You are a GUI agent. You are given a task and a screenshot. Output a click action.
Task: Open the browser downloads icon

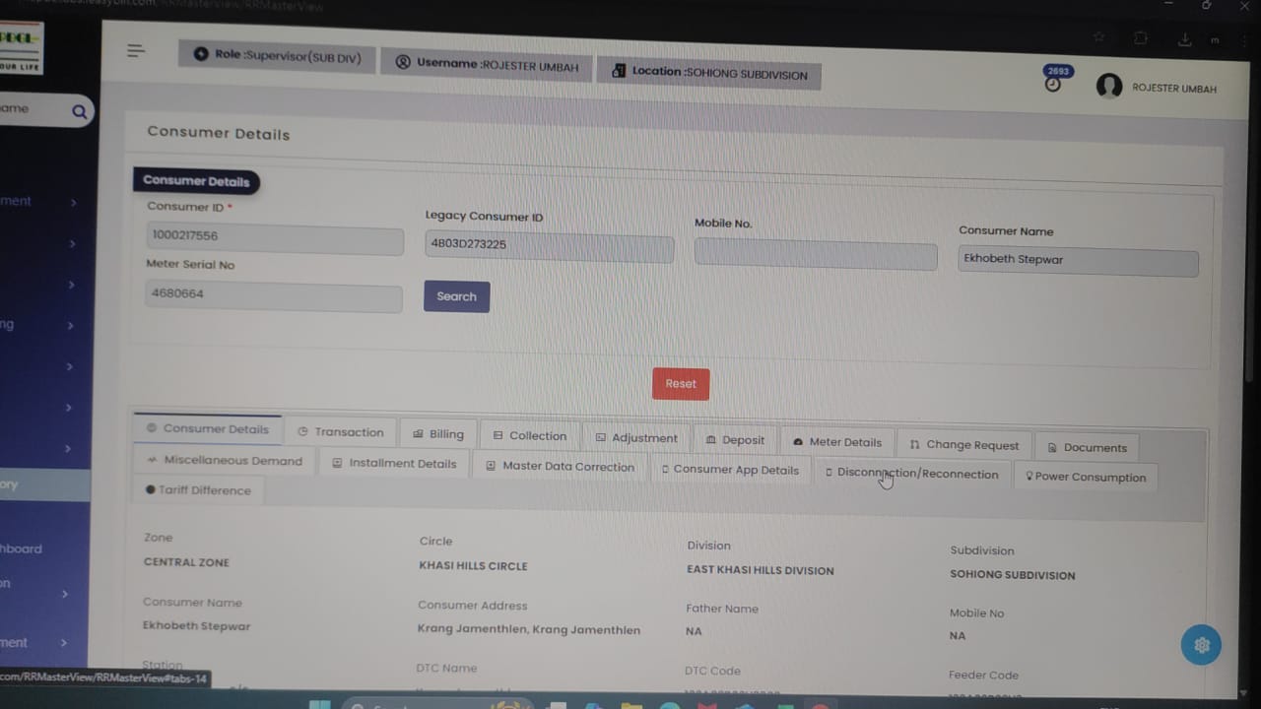1184,39
